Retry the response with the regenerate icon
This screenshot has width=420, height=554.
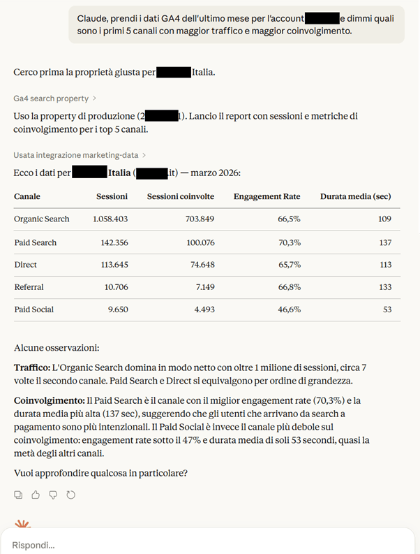[x=70, y=495]
